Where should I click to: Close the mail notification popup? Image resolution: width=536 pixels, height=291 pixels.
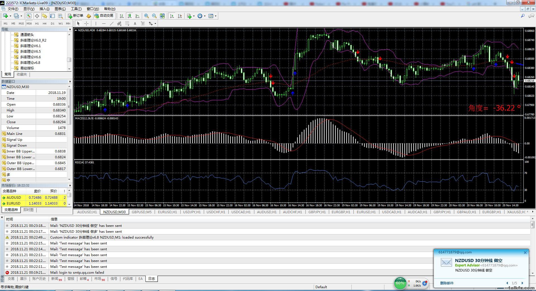(x=525, y=253)
